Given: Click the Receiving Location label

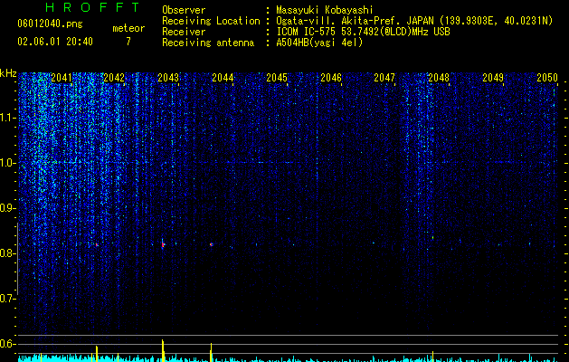Looking at the screenshot, I should pyautogui.click(x=211, y=21).
